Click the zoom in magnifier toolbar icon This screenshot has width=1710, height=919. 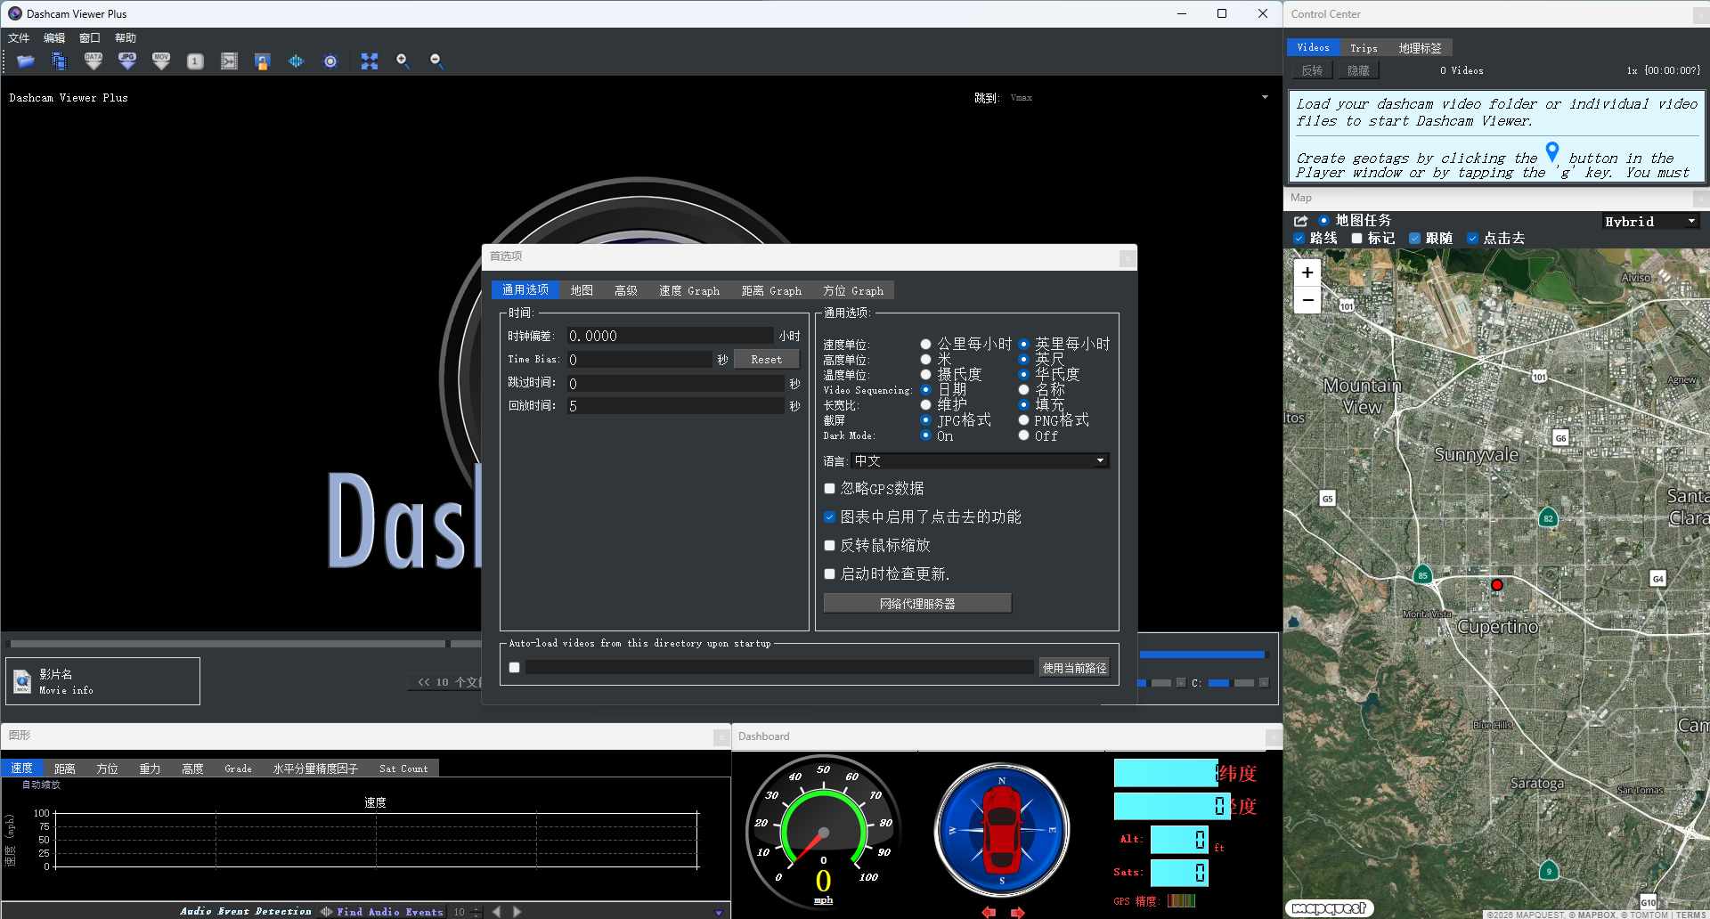(x=403, y=61)
